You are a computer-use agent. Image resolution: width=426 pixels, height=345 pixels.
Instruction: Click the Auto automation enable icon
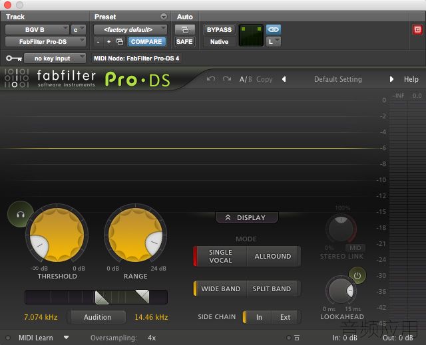[185, 29]
